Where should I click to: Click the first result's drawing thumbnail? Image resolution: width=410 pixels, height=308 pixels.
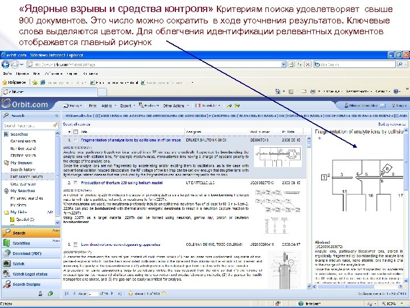pyautogui.click(x=277, y=156)
